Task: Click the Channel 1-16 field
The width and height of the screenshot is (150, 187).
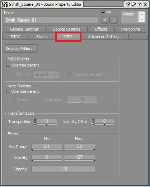Action: (x=64, y=169)
